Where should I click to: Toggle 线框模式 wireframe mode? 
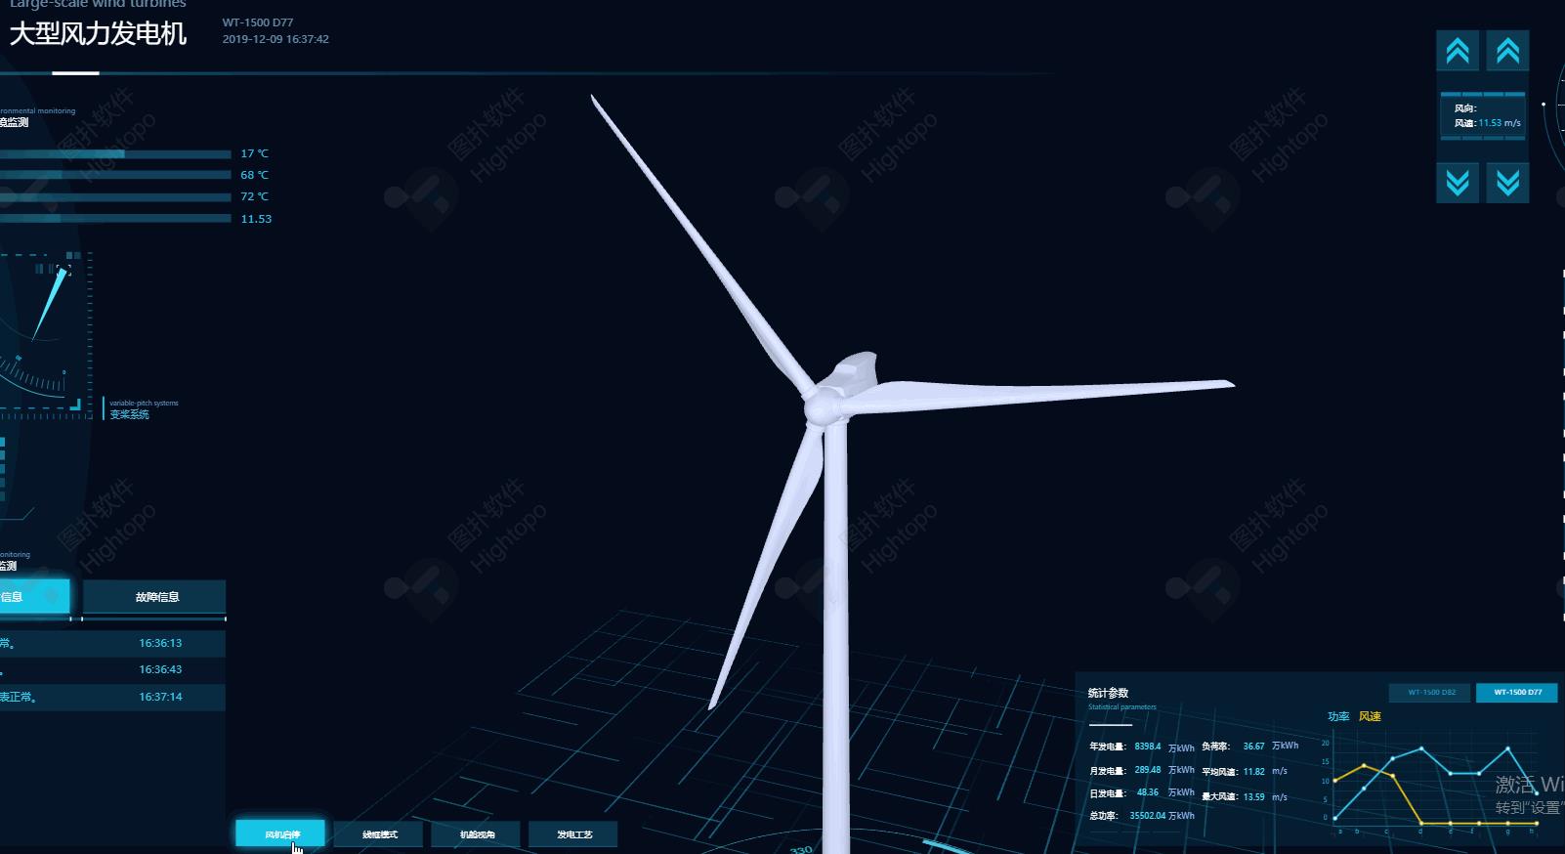pos(380,834)
